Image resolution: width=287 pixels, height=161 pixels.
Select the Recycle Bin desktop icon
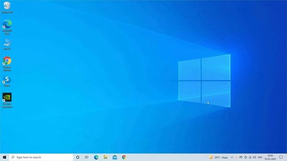pyautogui.click(x=7, y=7)
